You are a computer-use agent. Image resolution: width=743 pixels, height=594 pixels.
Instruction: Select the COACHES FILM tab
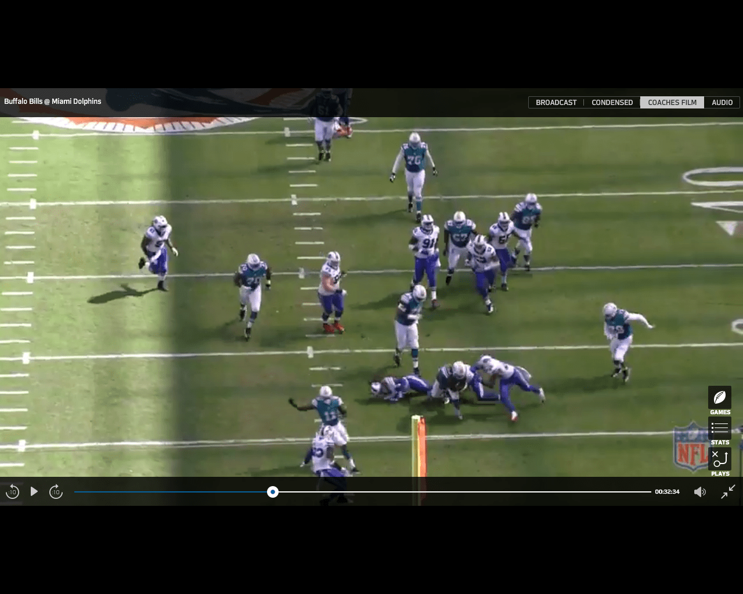tap(672, 102)
